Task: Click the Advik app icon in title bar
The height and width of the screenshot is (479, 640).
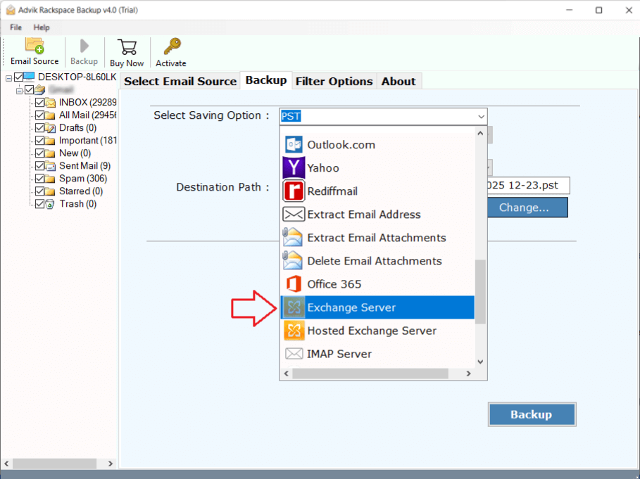Action: pyautogui.click(x=10, y=10)
